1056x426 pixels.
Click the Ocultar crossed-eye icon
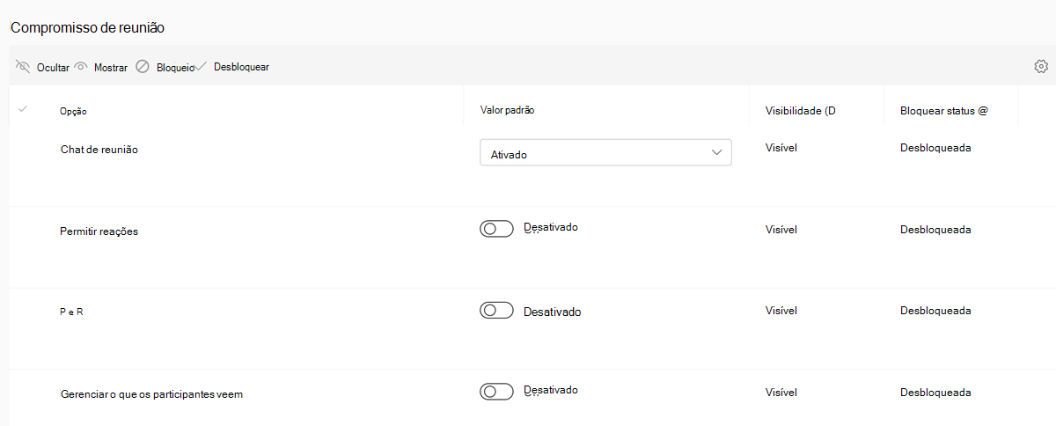[23, 66]
